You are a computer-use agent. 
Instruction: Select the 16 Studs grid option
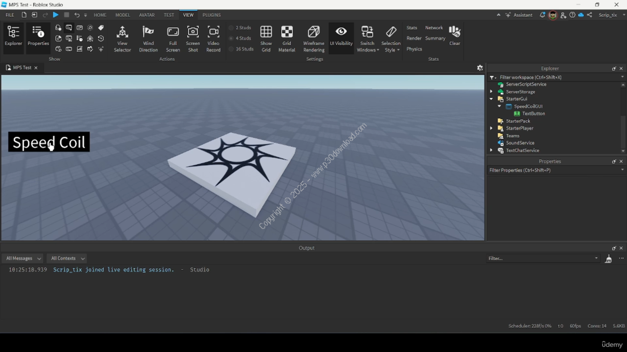241,49
